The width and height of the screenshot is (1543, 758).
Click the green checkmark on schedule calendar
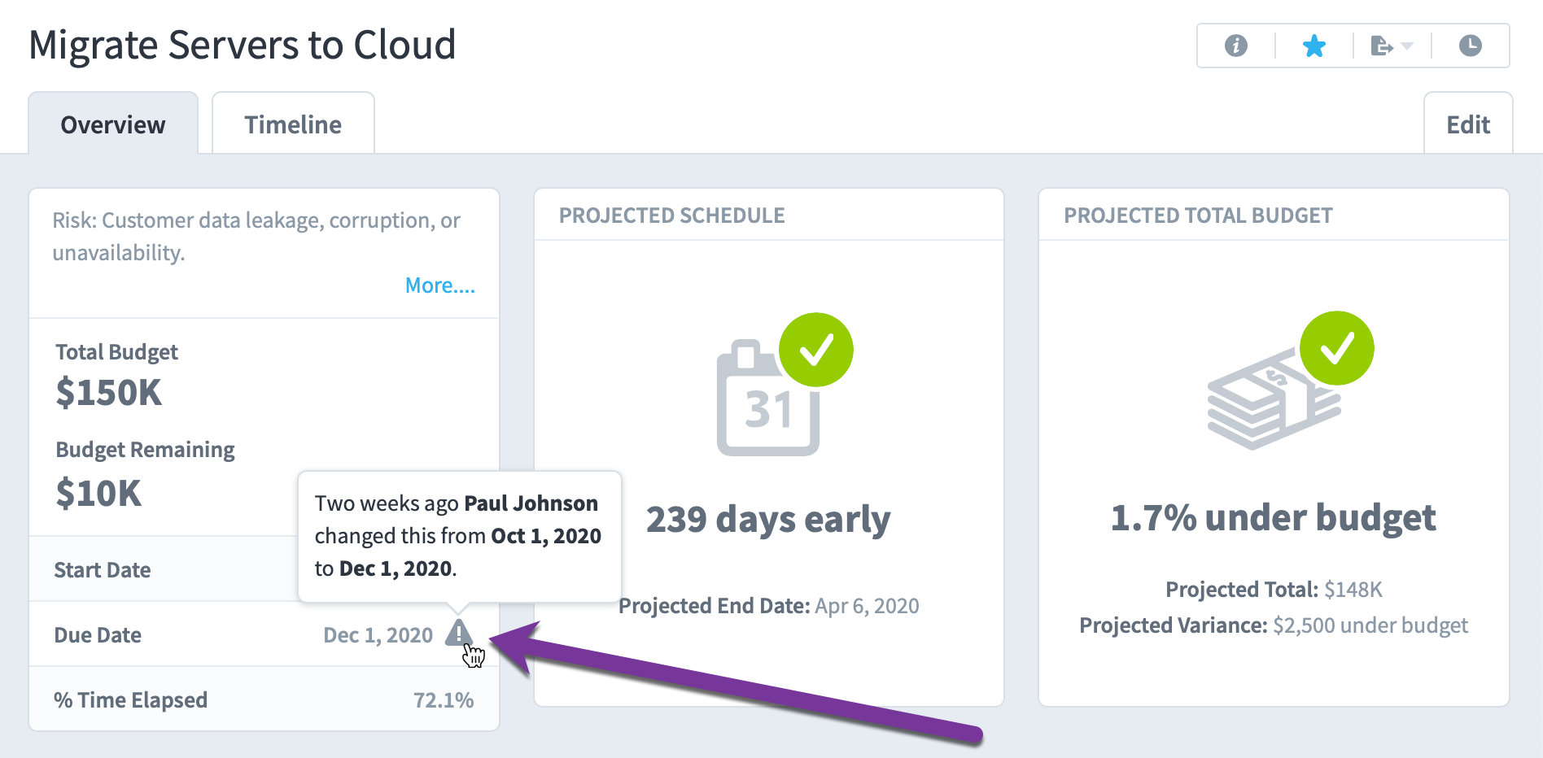[x=815, y=350]
